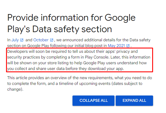
Task: Expand all sections with EXPAND ALL
Action: click(x=134, y=101)
